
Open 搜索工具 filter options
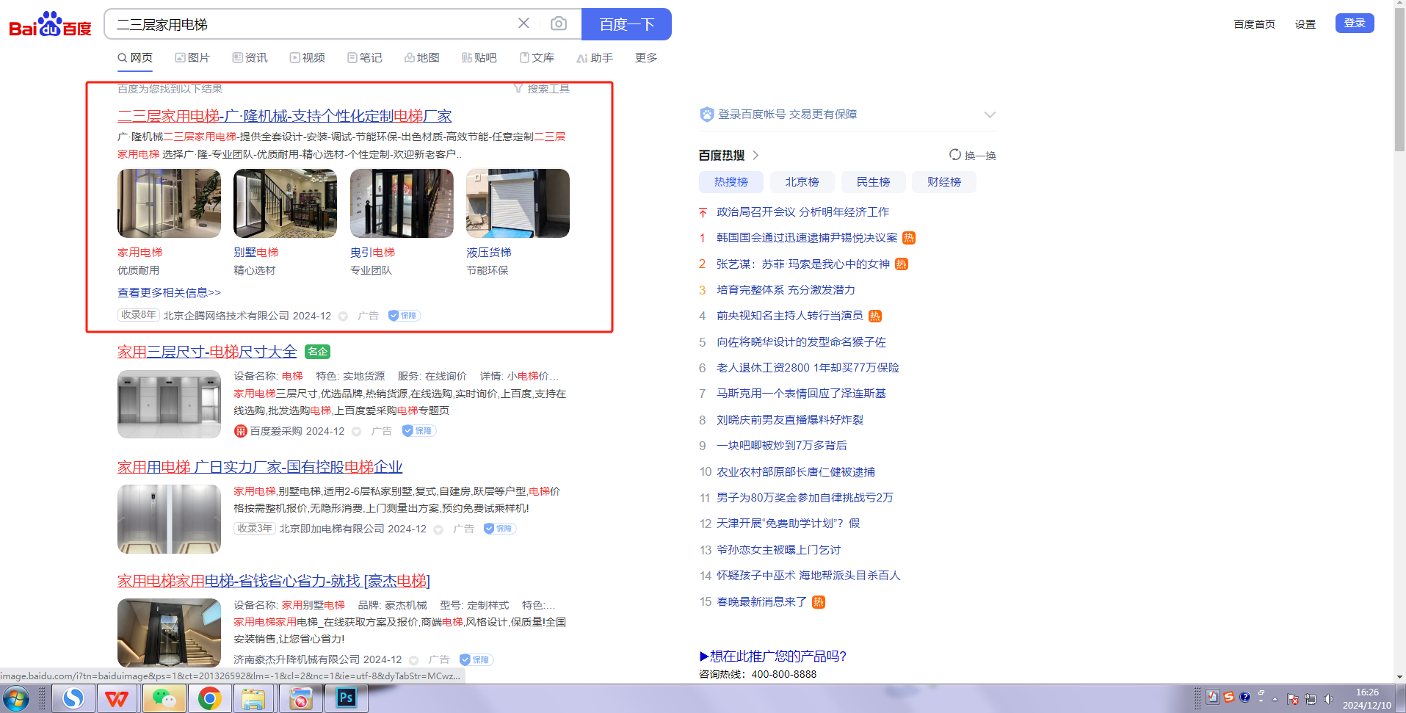[542, 89]
